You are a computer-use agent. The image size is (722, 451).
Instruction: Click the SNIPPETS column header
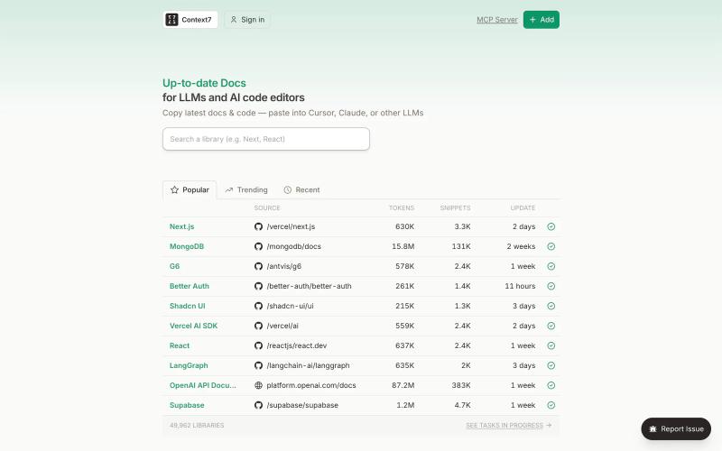[455, 208]
